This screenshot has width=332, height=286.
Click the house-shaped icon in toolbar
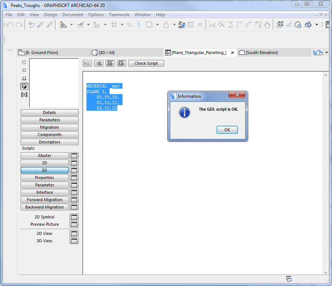267,25
